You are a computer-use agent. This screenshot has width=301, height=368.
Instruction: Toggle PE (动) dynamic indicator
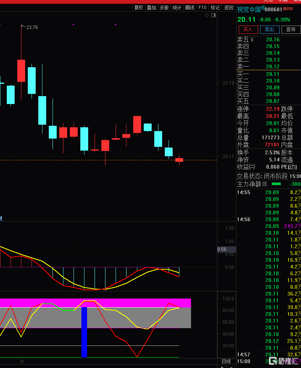click(x=289, y=167)
